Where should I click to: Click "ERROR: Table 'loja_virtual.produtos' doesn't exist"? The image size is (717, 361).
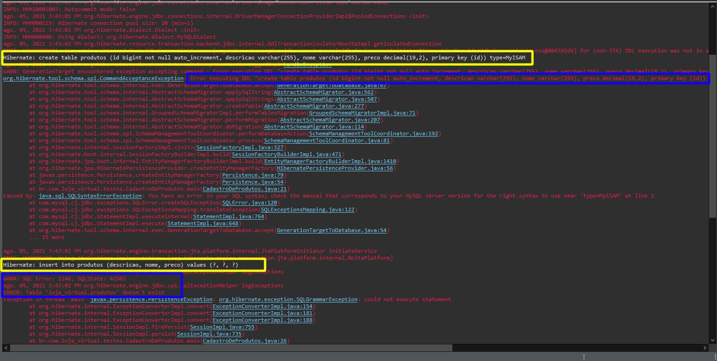(84, 293)
